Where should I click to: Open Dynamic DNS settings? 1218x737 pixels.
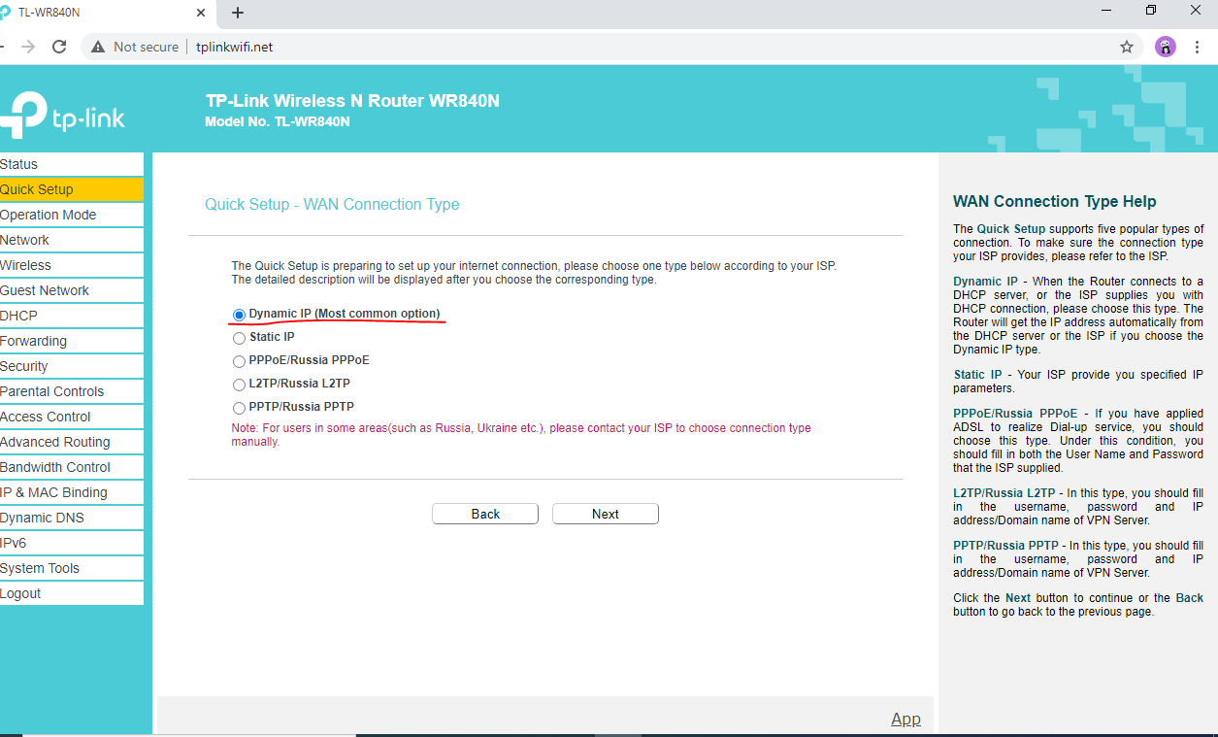pos(72,518)
